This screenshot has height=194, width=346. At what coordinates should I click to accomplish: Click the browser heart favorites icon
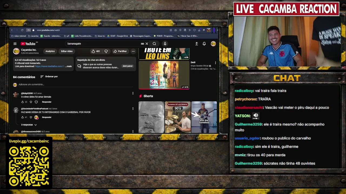point(194,30)
